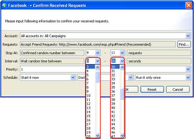Open the Stop At minimum dropdown showing 9
The image size is (194, 139).
pos(97,53)
